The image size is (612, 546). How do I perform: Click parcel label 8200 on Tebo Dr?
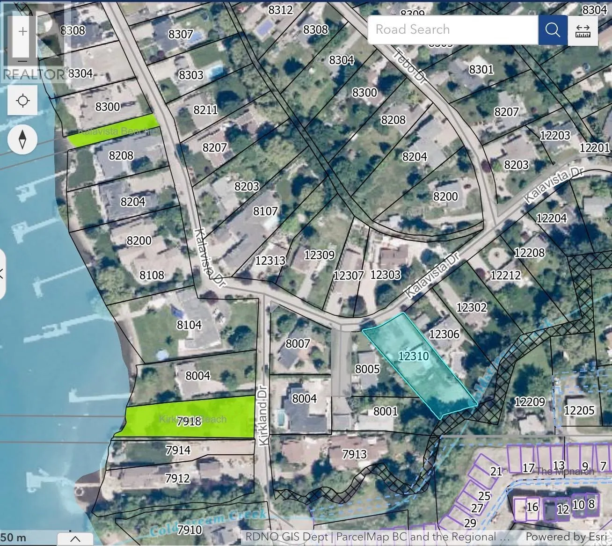445,197
